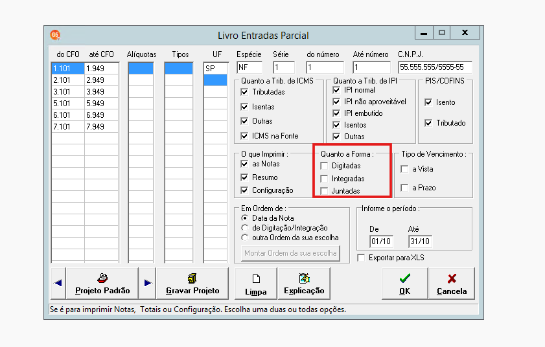Select the do CFO cell 6.101
Image resolution: width=545 pixels, height=347 pixels.
[68, 115]
